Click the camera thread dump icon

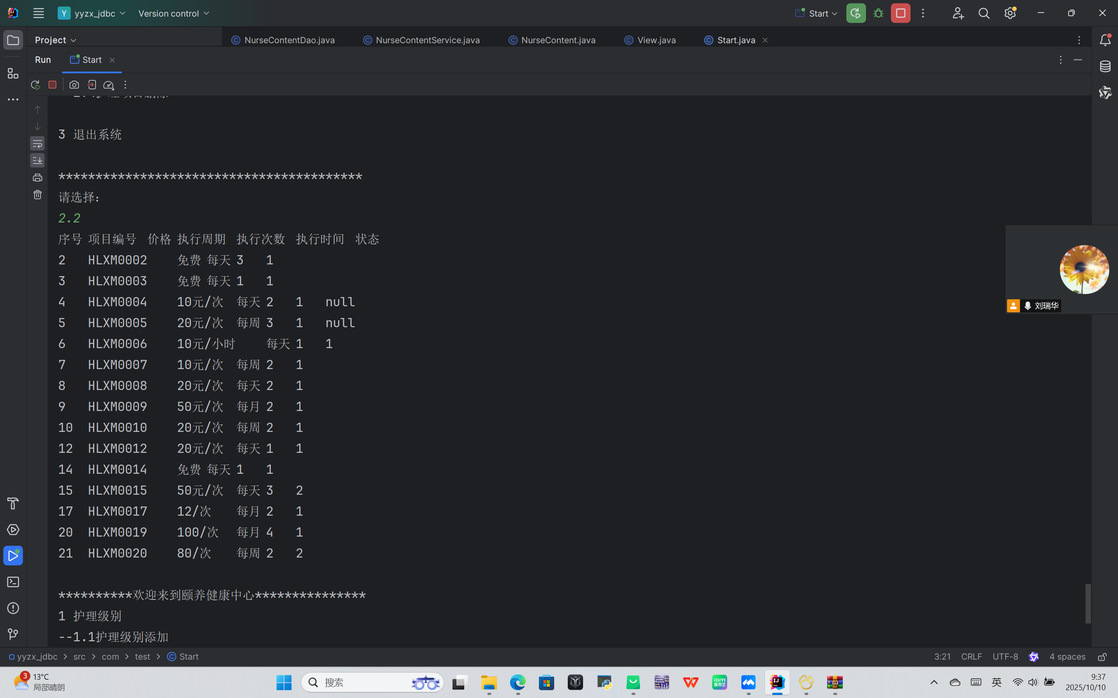click(x=74, y=85)
